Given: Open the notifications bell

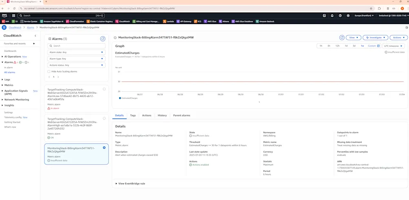Looking at the screenshot, I should pos(332,15).
